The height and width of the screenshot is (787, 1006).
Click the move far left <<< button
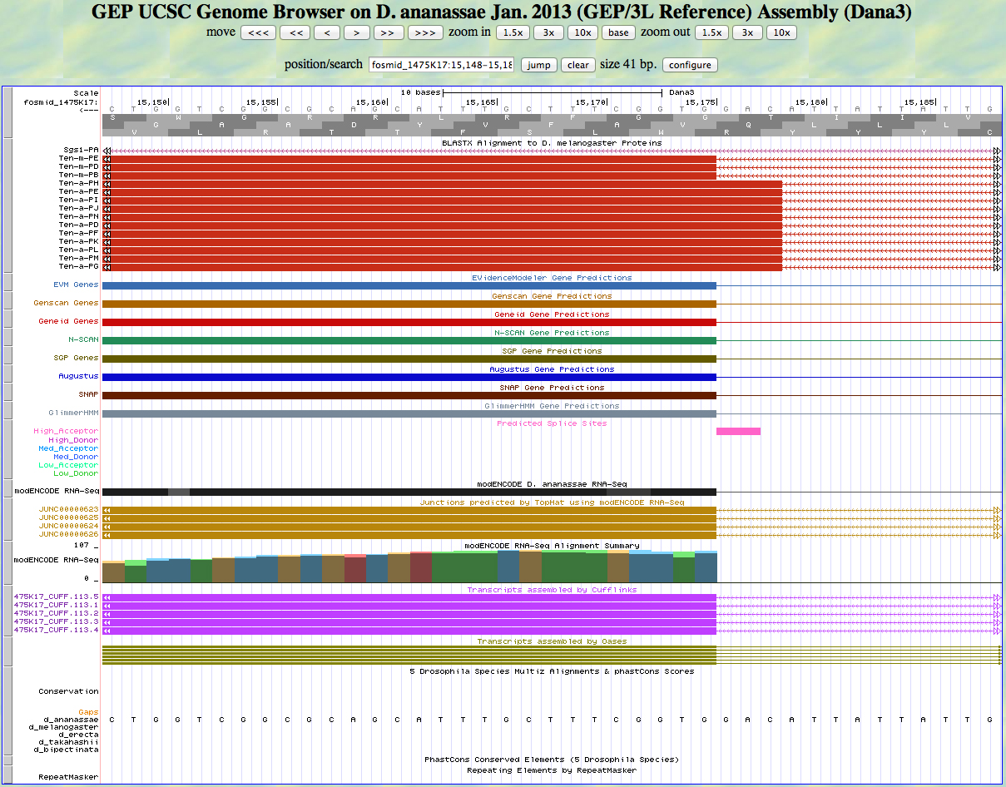coord(258,32)
